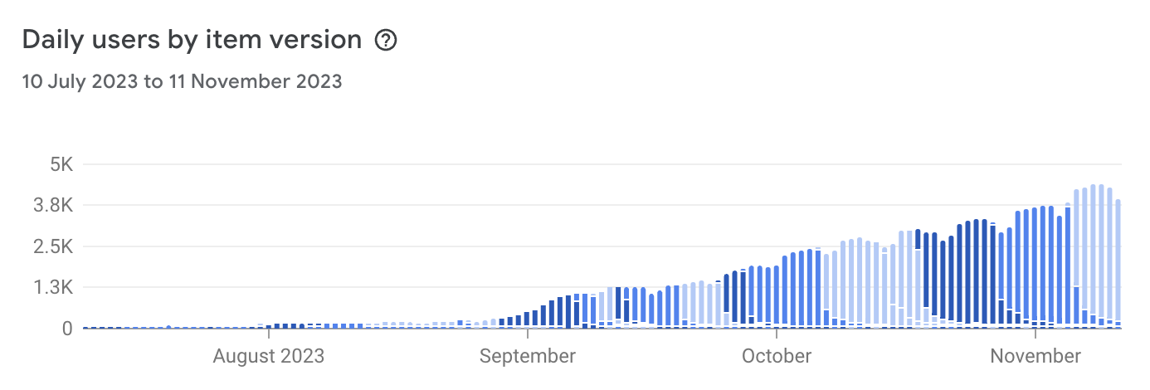The height and width of the screenshot is (390, 1150).
Task: Click the November tick mark on the axis
Action: click(1036, 334)
